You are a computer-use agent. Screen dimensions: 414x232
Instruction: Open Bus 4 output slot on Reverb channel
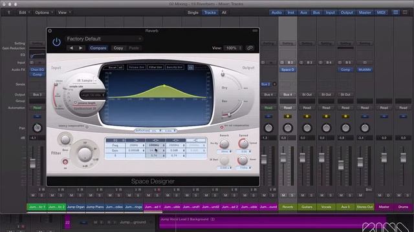(x=287, y=95)
